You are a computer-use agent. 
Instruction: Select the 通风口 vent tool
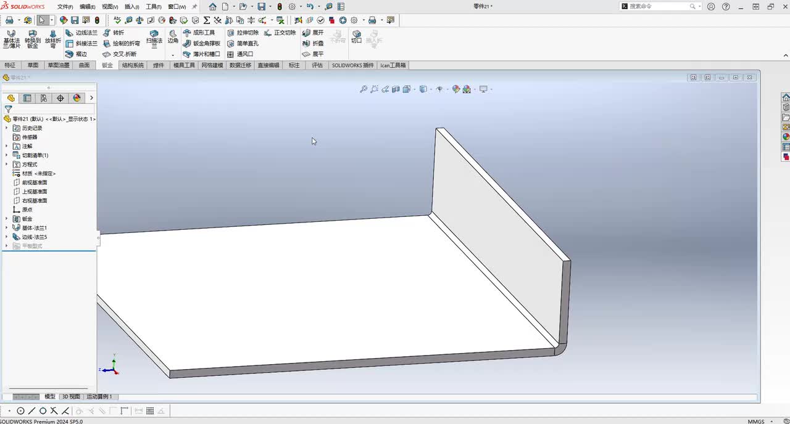point(240,54)
